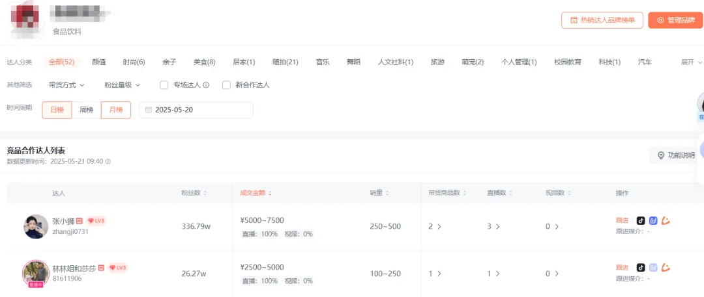The height and width of the screenshot is (297, 704).
Task: Tick the 新合作达人 checkbox
Action: click(227, 85)
